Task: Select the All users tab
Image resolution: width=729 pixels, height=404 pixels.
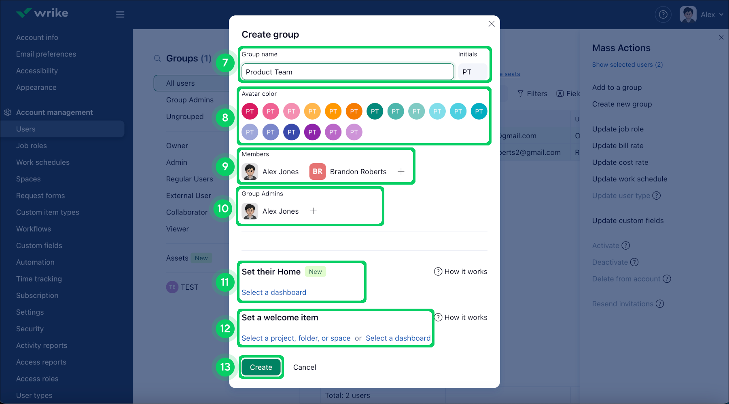Action: click(180, 83)
